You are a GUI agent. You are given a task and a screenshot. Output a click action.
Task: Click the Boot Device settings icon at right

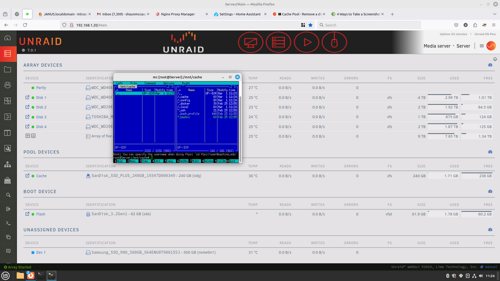(490, 191)
